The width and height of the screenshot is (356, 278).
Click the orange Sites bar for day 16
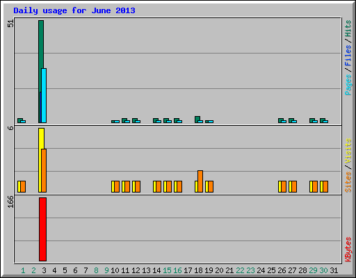point(179,187)
